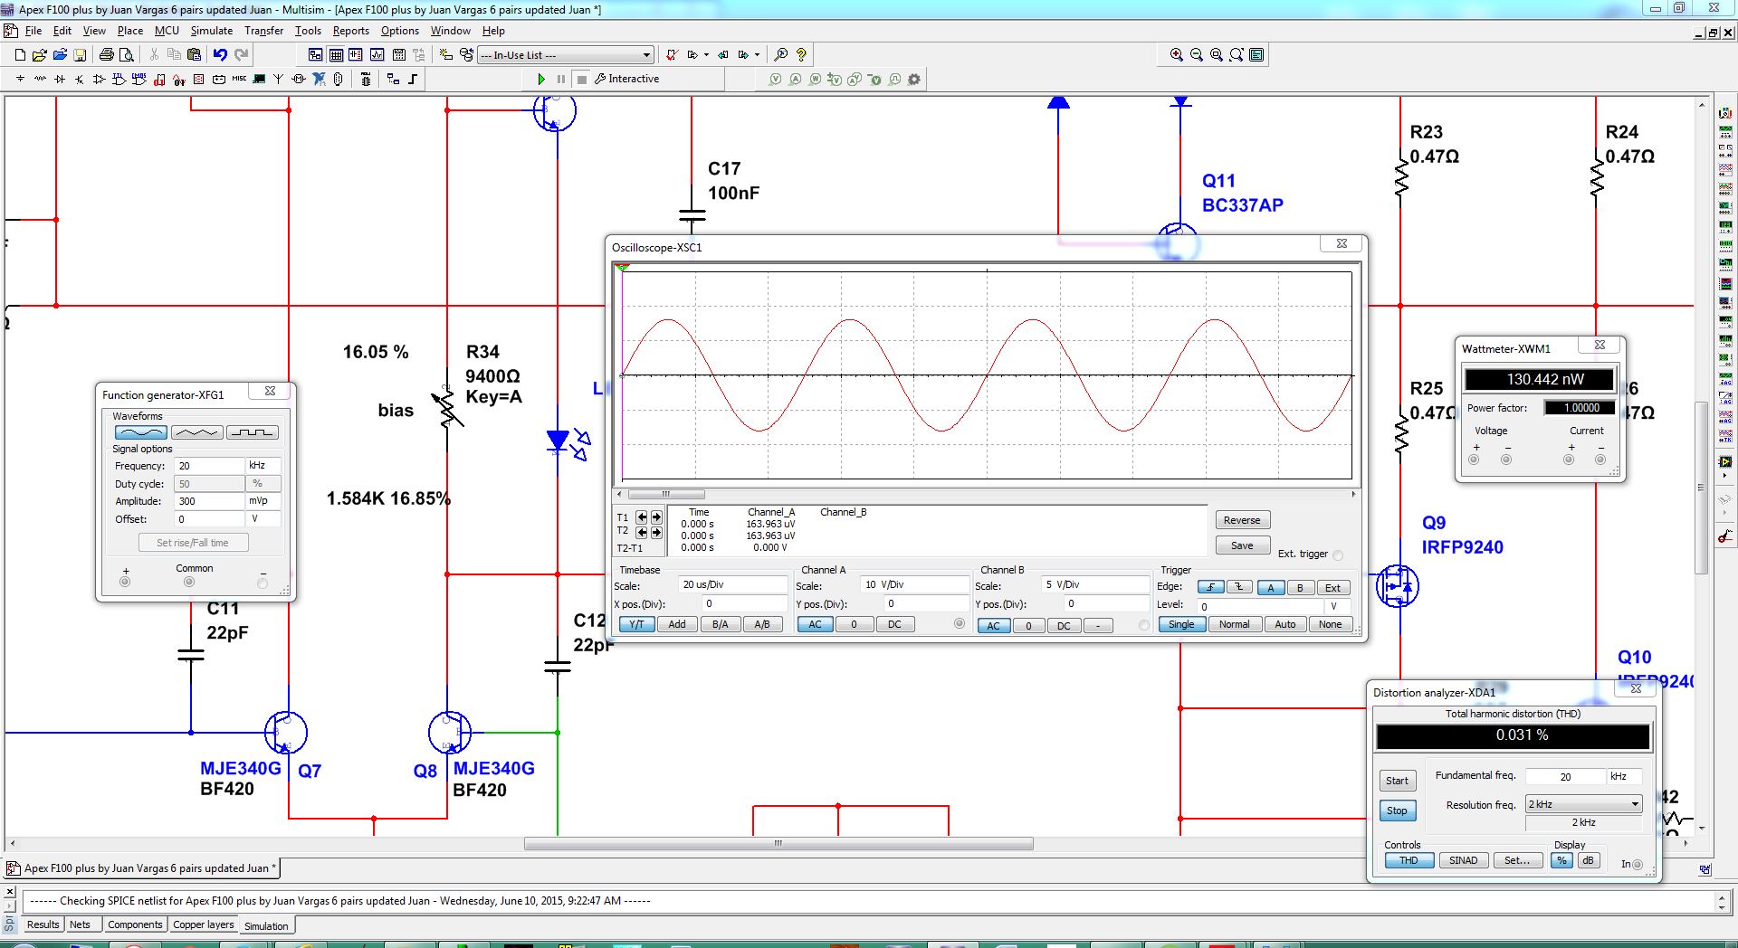The height and width of the screenshot is (948, 1738).
Task: Open the Spreadsheet view icon
Action: pyautogui.click(x=336, y=54)
